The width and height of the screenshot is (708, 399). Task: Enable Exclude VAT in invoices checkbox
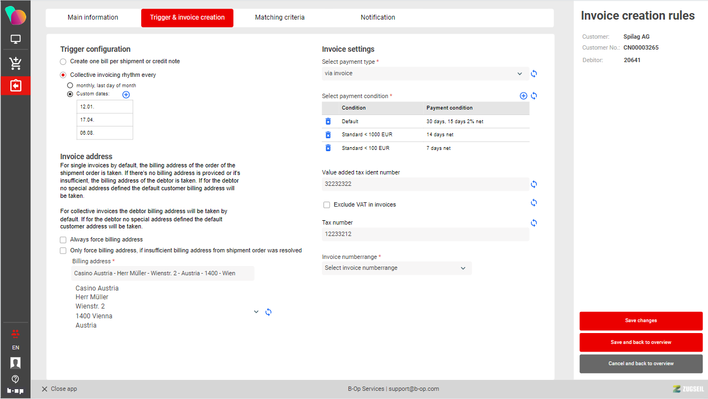coord(327,205)
